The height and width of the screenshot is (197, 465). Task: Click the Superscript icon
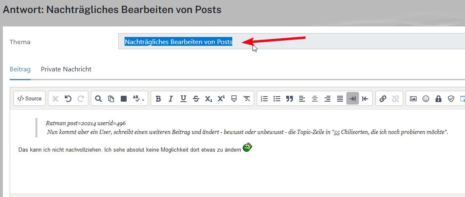click(221, 99)
